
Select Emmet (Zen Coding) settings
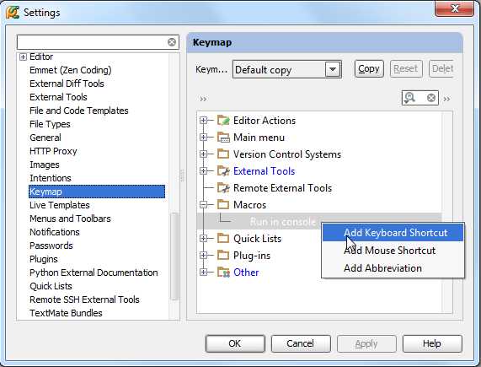click(x=71, y=70)
